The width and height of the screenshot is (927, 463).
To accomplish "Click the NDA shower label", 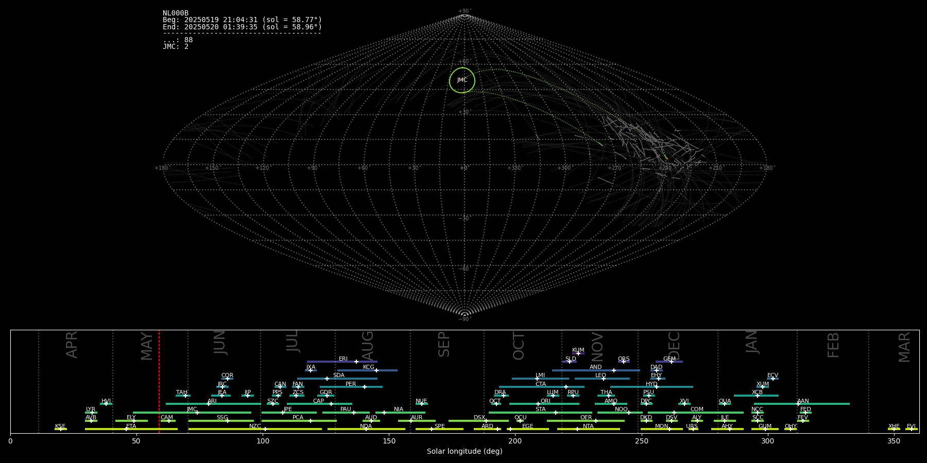I will (366, 426).
